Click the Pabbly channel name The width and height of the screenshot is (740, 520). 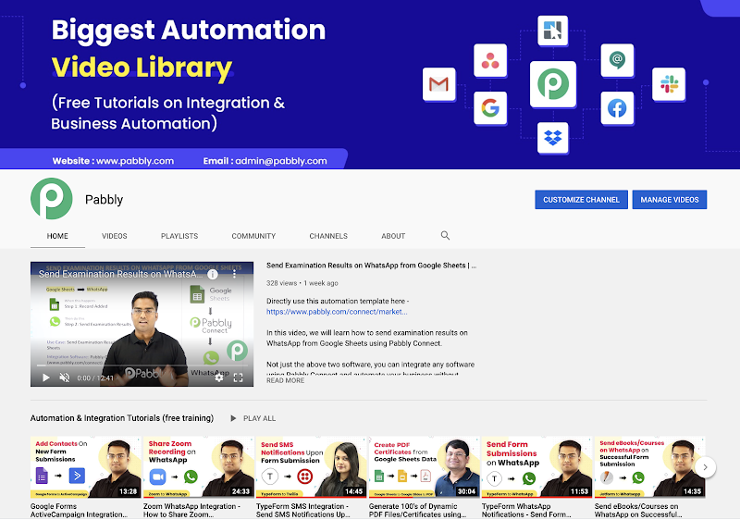pos(104,200)
